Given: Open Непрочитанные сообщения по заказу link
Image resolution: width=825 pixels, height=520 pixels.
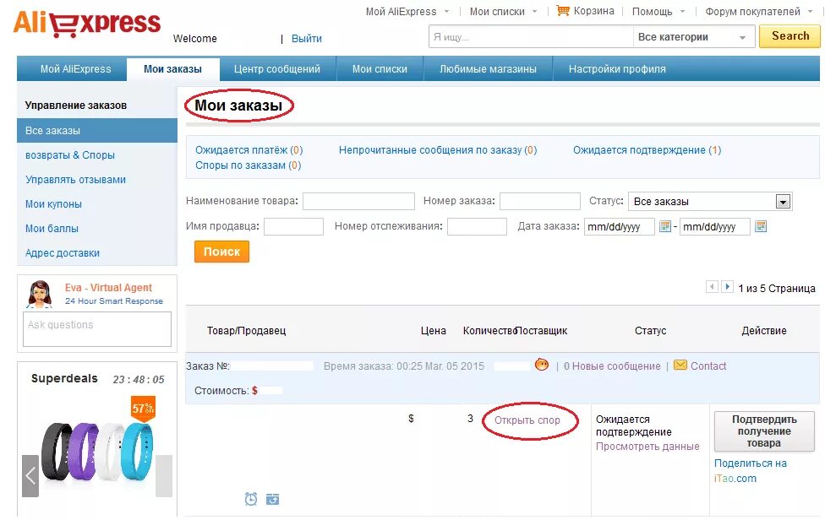Looking at the screenshot, I should [438, 149].
